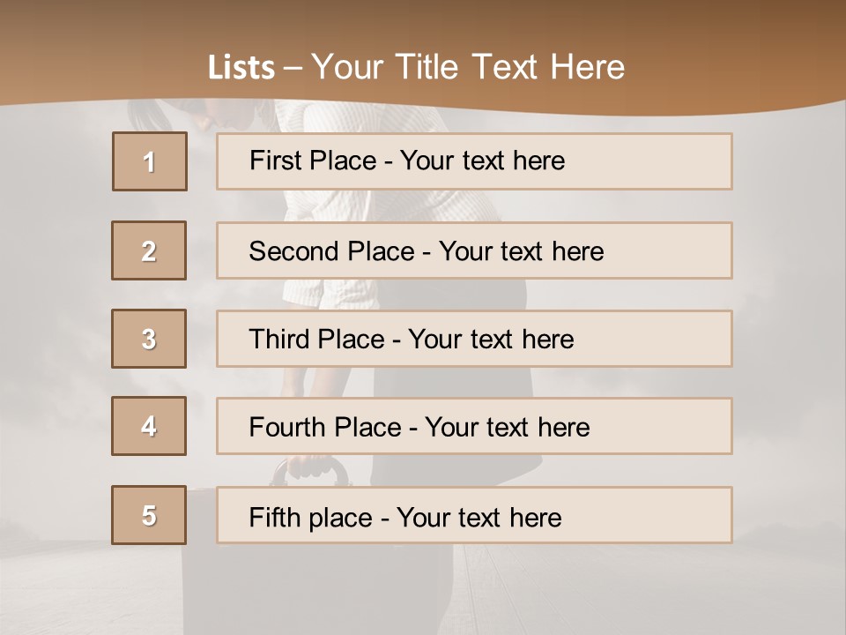Select the Third Place text box
The height and width of the screenshot is (635, 846).
(474, 339)
